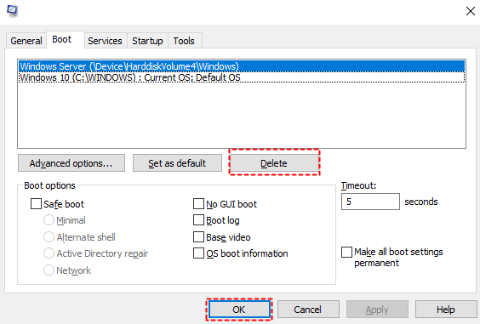The height and width of the screenshot is (324, 480).
Task: Check the Base video option
Action: pyautogui.click(x=198, y=236)
